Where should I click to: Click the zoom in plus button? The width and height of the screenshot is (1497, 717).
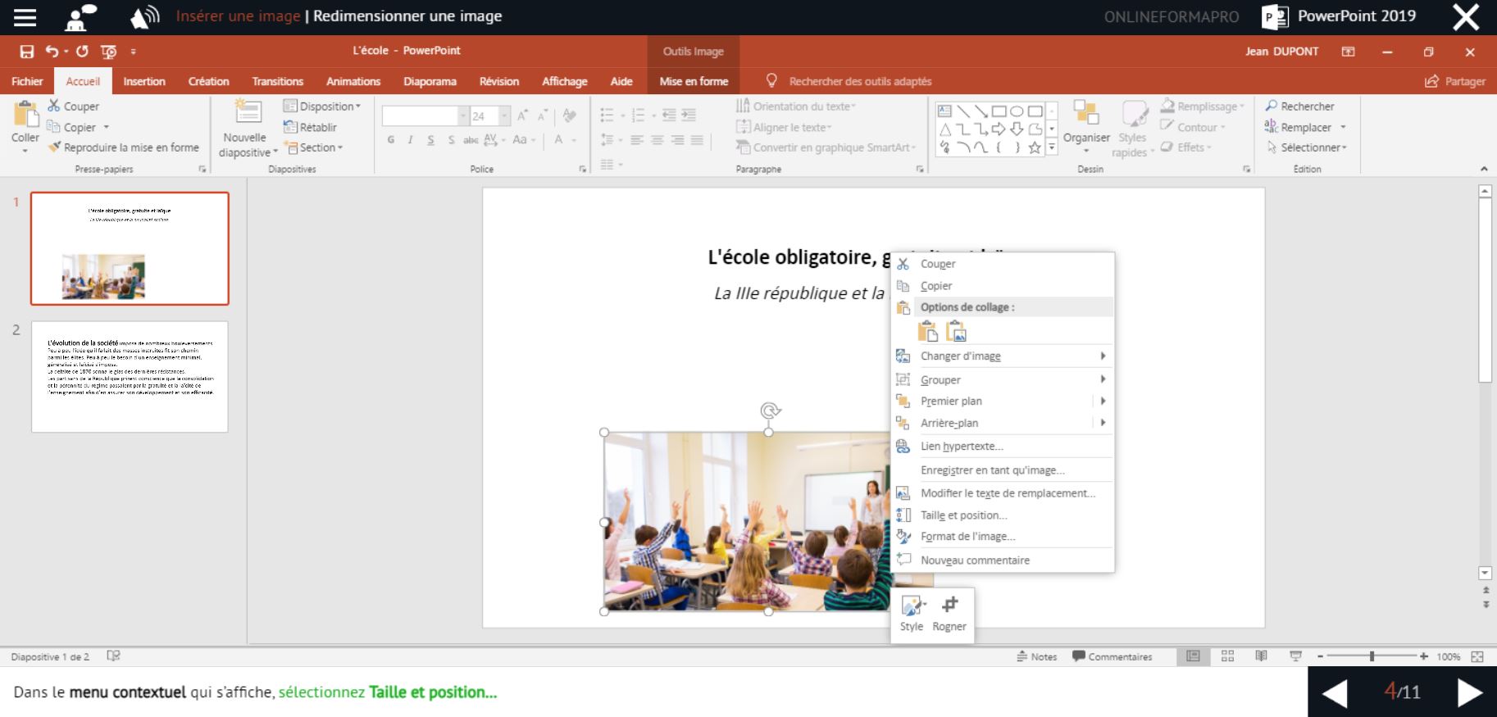(x=1424, y=656)
